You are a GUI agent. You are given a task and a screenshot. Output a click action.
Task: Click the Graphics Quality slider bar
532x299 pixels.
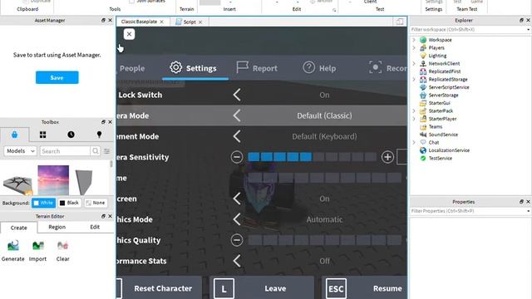(x=325, y=240)
